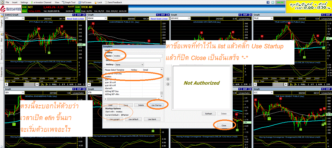Image resolution: width=332 pixels, height=148 pixels.
Task: Open the Hotkey dropdown set to None
Action: pos(129,65)
